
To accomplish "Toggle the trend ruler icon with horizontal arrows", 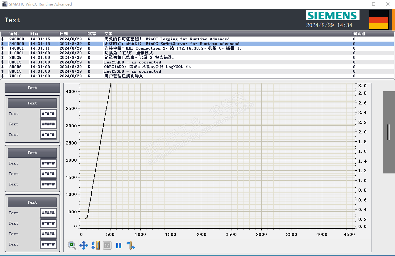I will pos(131,246).
